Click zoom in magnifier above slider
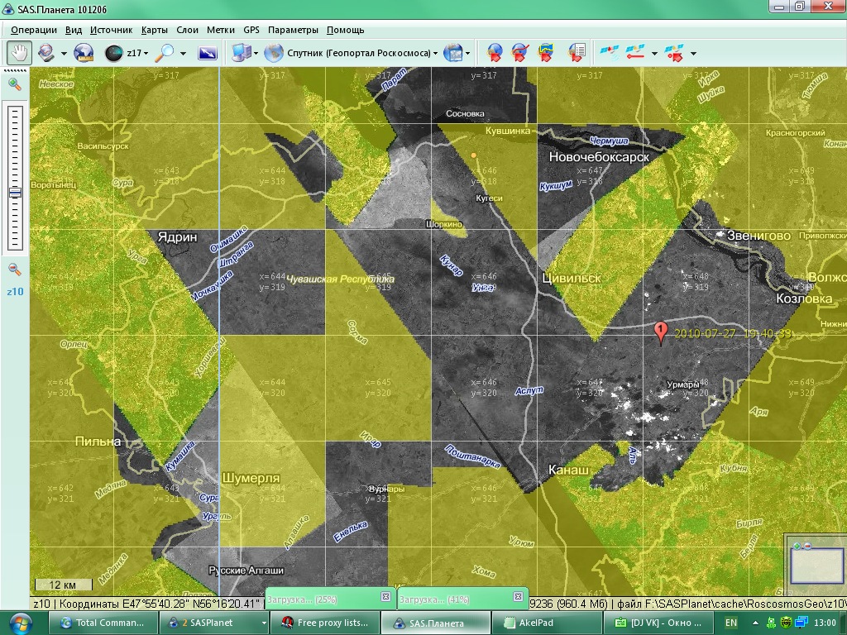Viewport: 847px width, 635px height. tap(15, 84)
